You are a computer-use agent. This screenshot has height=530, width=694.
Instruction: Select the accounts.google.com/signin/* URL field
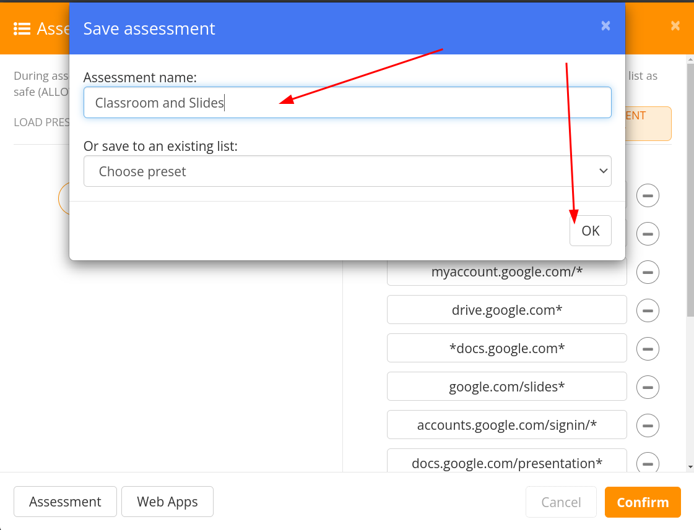tap(507, 425)
